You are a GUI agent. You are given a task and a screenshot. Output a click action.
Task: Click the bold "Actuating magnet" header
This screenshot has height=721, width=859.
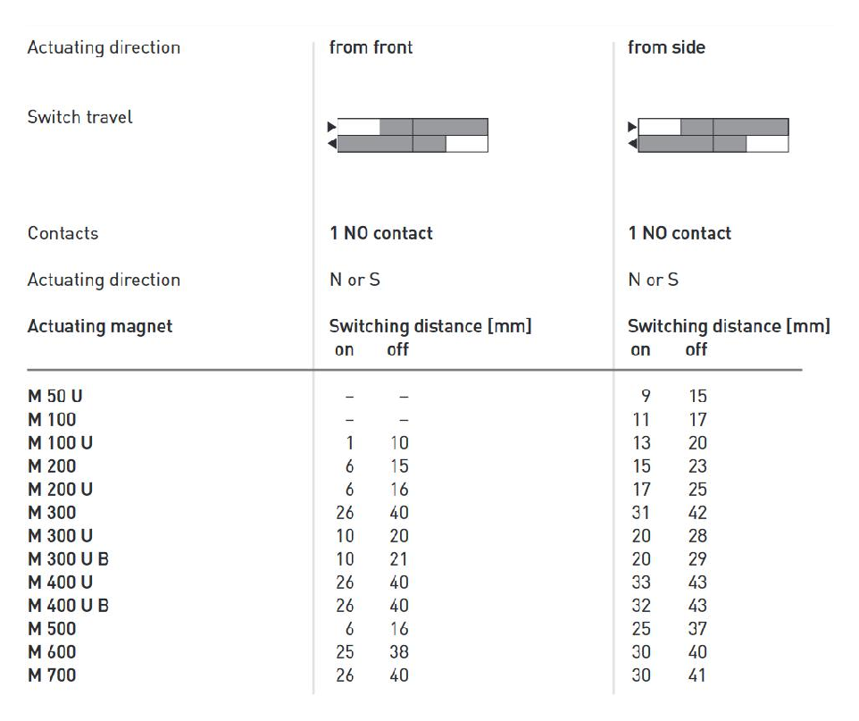[x=100, y=326]
